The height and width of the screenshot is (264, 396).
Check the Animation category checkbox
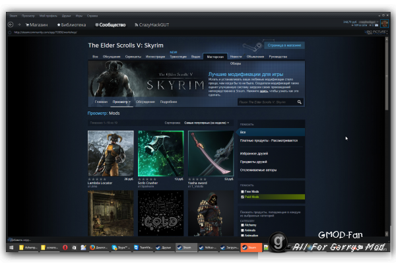242,236
